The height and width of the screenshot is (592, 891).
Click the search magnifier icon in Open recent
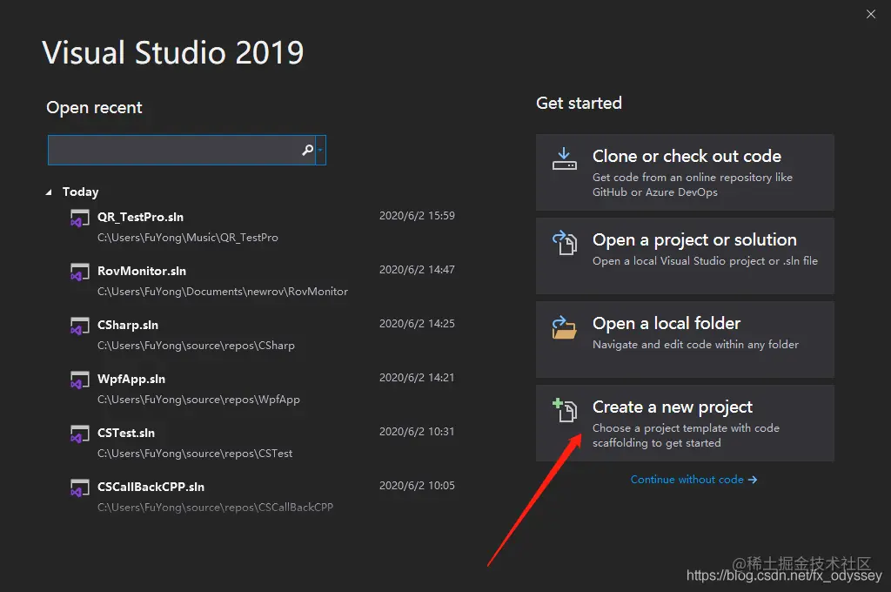coord(307,150)
